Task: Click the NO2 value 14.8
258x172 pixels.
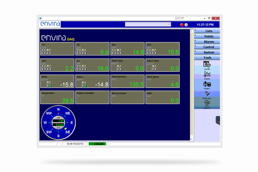Action: (x=138, y=52)
